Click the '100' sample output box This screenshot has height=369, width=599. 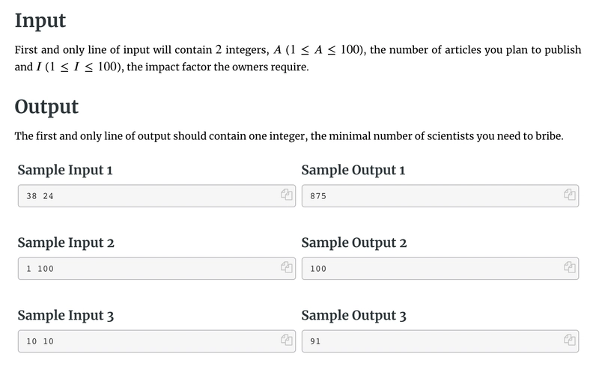[440, 269]
